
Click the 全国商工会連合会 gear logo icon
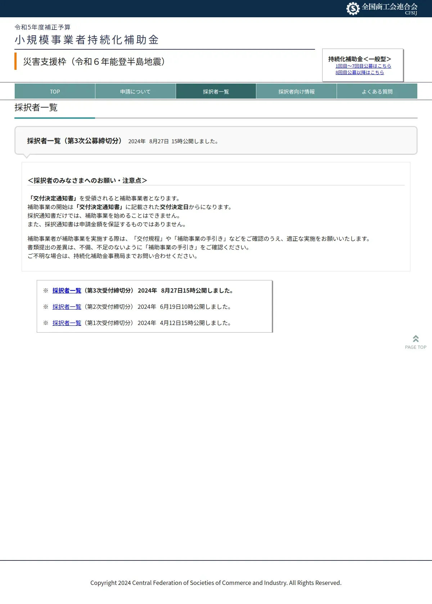pos(353,8)
